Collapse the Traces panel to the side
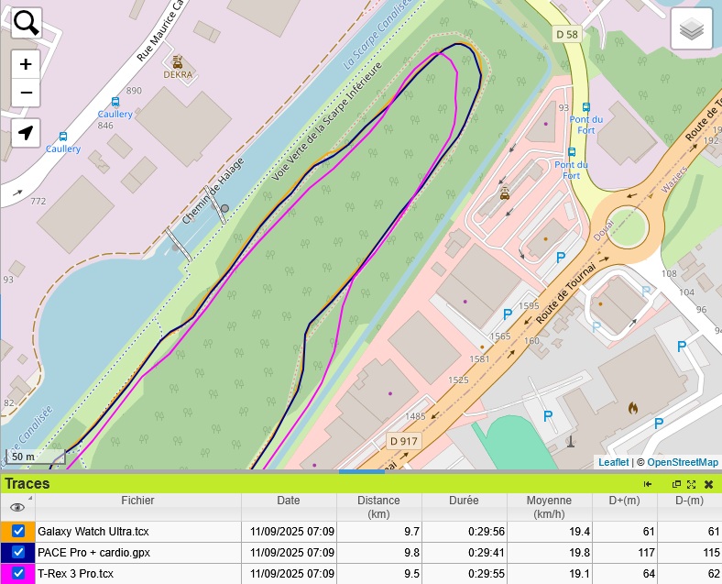The image size is (722, 584). point(648,484)
